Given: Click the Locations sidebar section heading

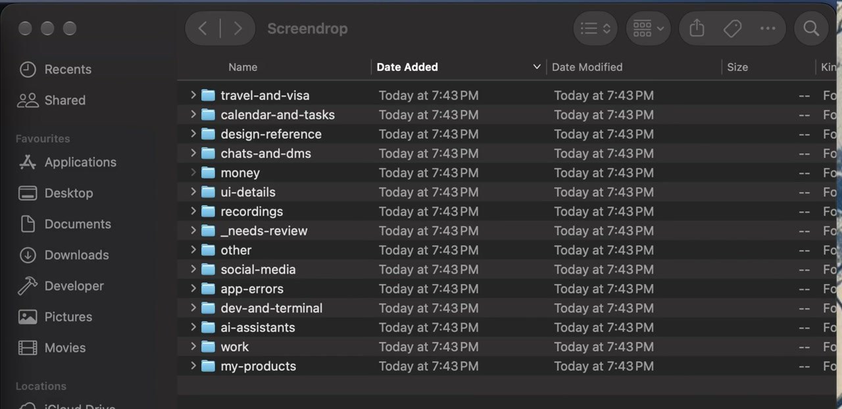Looking at the screenshot, I should click(x=41, y=386).
